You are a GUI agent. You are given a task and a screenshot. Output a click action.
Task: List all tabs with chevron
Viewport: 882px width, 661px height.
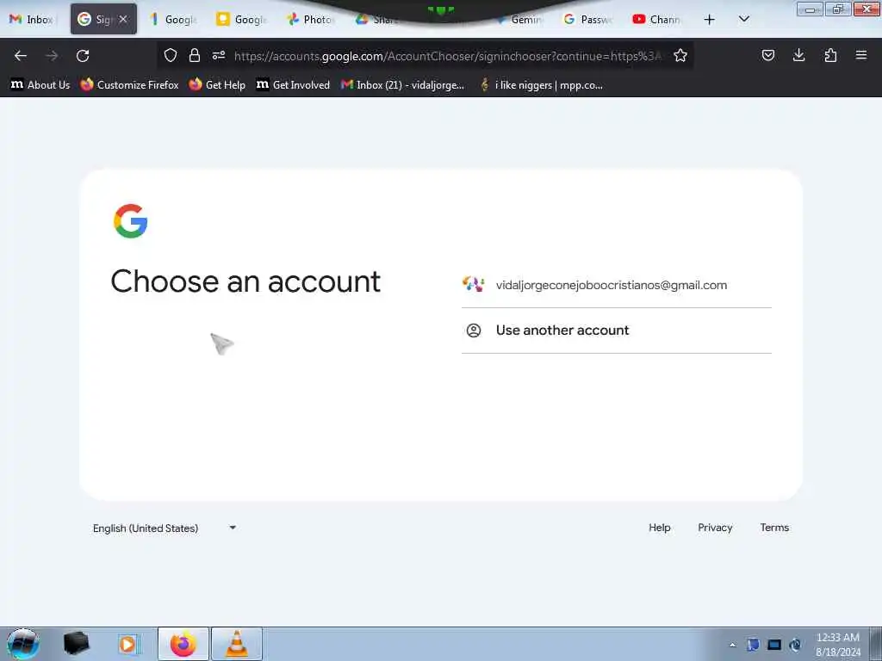743,19
